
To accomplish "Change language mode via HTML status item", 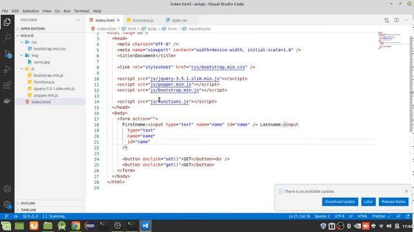I will [x=362, y=217].
